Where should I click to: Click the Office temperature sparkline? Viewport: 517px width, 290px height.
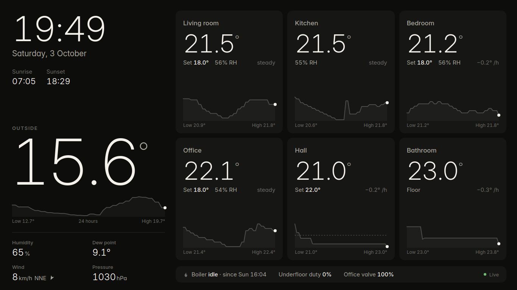229,236
